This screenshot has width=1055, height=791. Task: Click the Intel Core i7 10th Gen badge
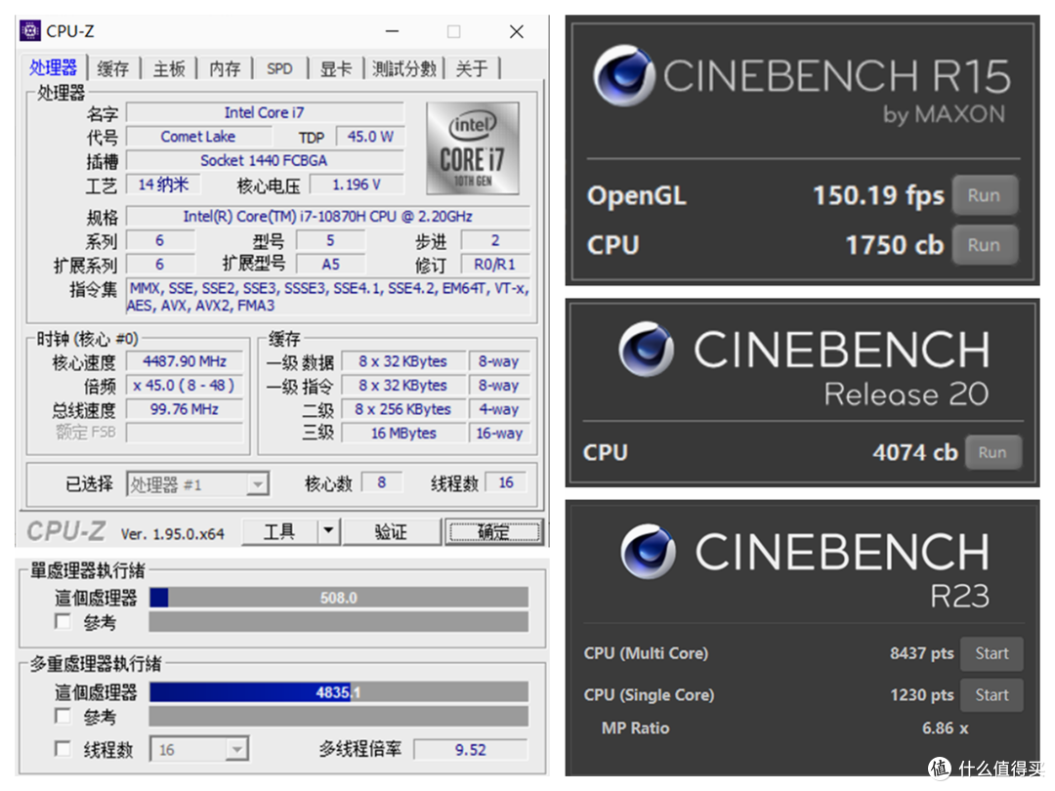(472, 148)
